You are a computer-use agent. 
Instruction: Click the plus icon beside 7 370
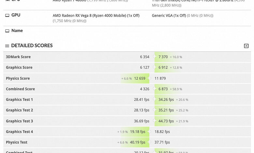coord(155,56)
